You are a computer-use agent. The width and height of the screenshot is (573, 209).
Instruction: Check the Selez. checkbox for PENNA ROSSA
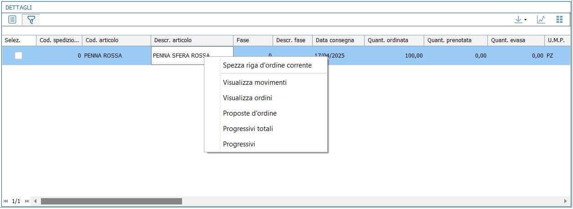point(19,56)
